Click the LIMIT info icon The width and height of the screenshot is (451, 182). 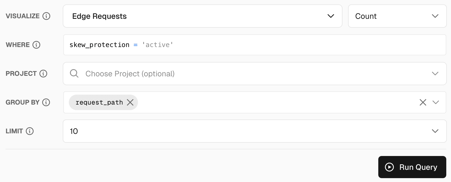(30, 131)
